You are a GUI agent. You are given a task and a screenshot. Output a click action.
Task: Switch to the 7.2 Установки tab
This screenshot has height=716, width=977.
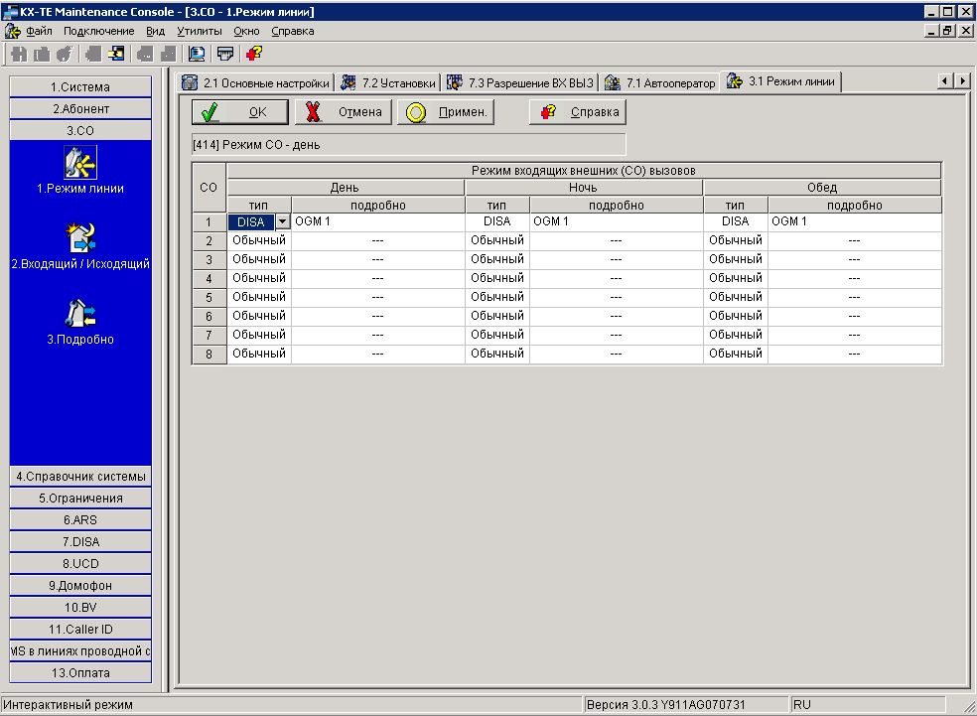tap(389, 82)
